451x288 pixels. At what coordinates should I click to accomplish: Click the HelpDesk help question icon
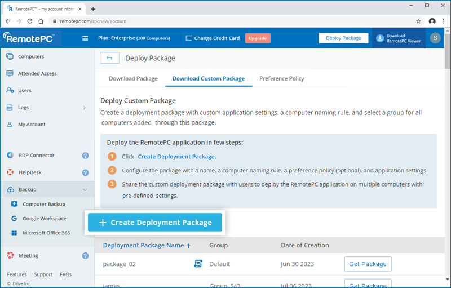(85, 172)
